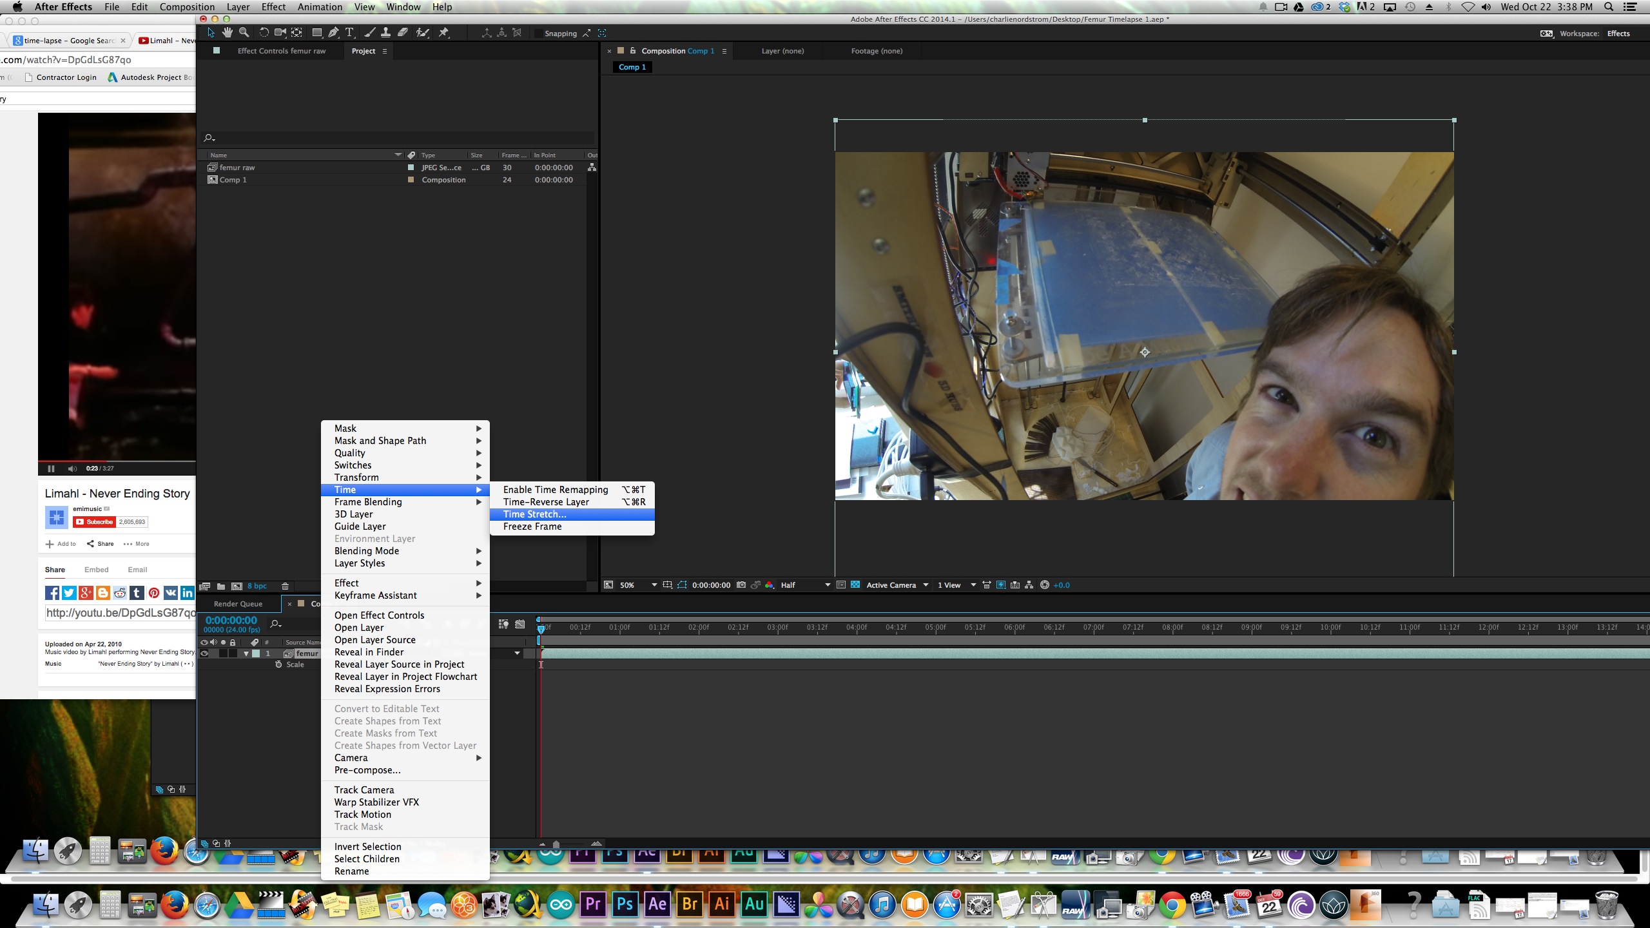Click the new folder icon in Project panel
The image size is (1650, 928).
[x=221, y=586]
